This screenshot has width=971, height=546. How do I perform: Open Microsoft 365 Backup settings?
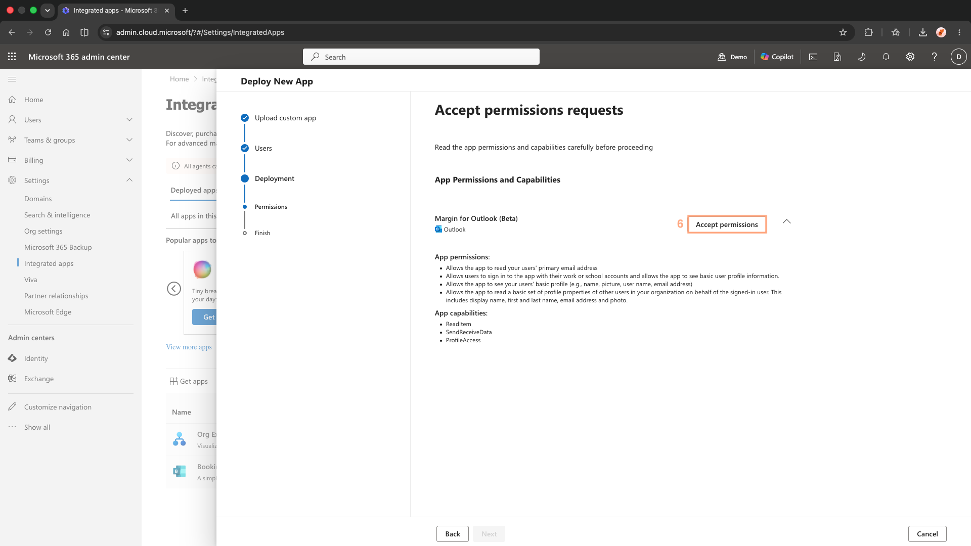pyautogui.click(x=58, y=247)
